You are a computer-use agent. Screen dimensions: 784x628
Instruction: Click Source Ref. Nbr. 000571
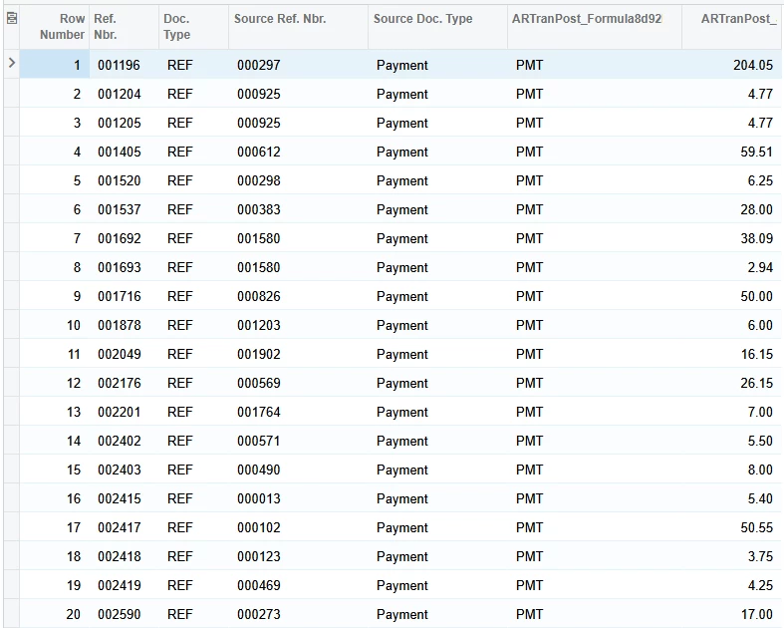click(x=258, y=441)
